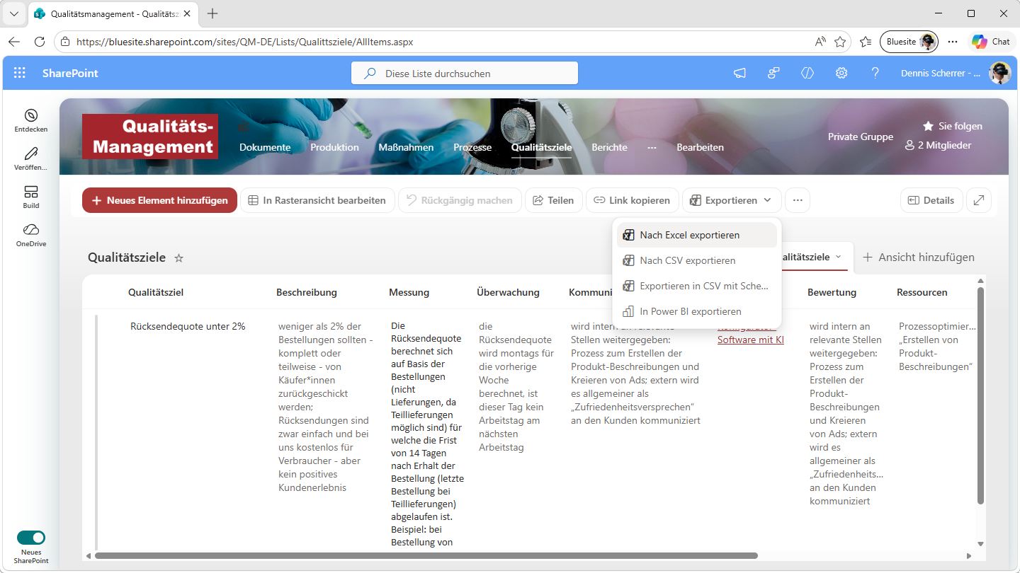This screenshot has height=573, width=1020.
Task: Open OneDrive from the left sidebar
Action: click(x=30, y=230)
